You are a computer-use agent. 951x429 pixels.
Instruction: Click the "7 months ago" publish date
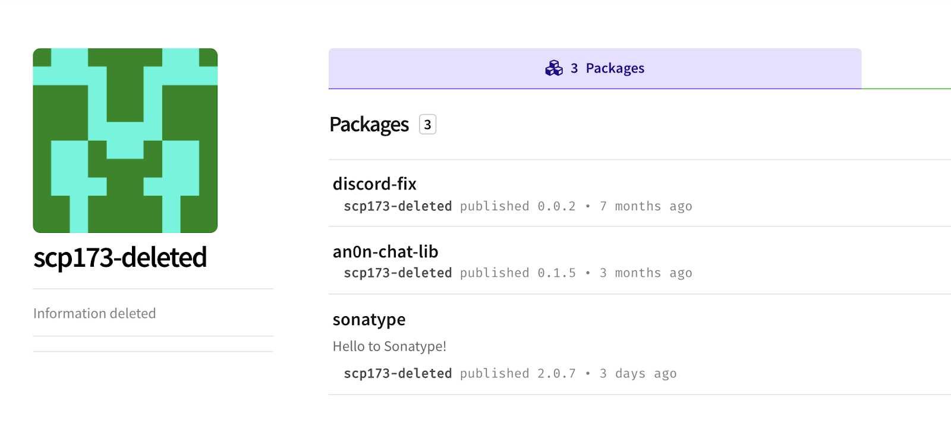[x=645, y=206]
